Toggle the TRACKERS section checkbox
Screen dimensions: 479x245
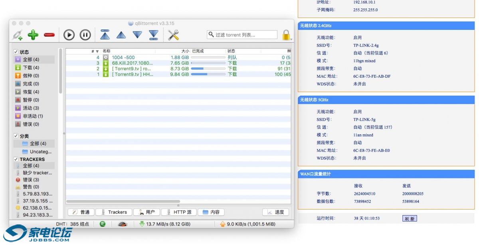pos(16,159)
